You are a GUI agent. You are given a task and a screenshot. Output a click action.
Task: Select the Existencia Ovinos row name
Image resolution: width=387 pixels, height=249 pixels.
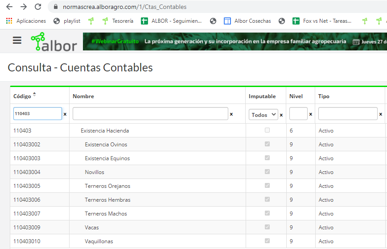pyautogui.click(x=106, y=145)
